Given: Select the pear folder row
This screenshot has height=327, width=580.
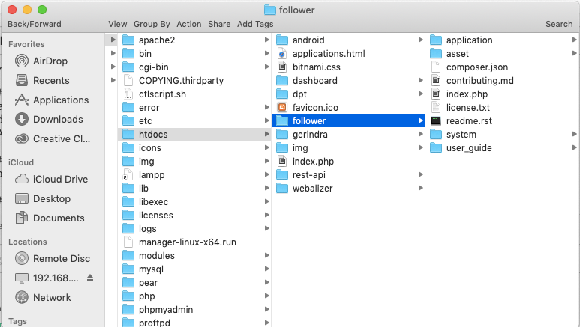Looking at the screenshot, I should [x=194, y=282].
